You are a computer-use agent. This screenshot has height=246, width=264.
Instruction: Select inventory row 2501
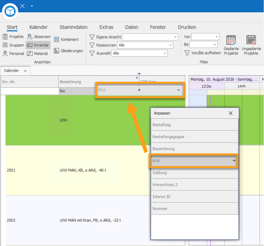pyautogui.click(x=95, y=170)
